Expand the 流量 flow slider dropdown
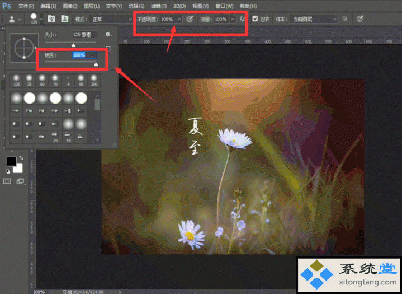The width and height of the screenshot is (402, 294). 233,19
